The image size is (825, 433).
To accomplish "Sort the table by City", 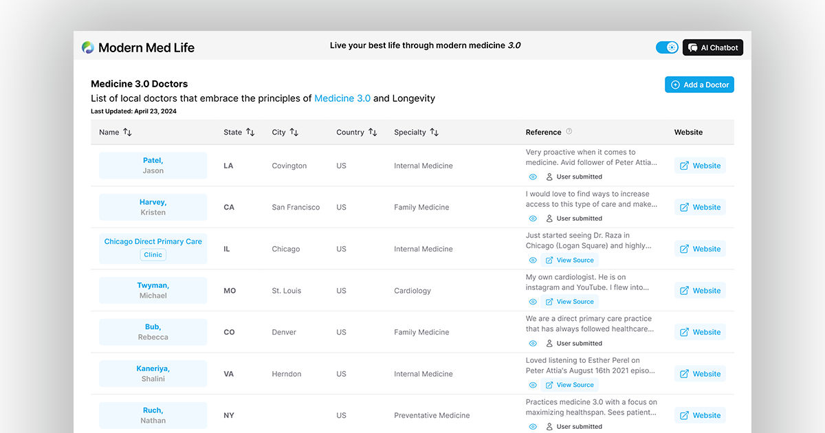I will click(294, 132).
